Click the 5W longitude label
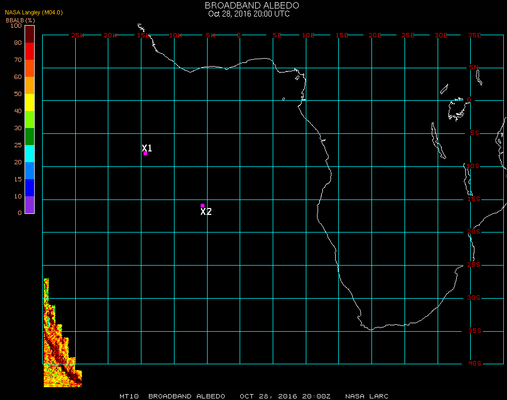This screenshot has height=400, width=507. pos(210,35)
